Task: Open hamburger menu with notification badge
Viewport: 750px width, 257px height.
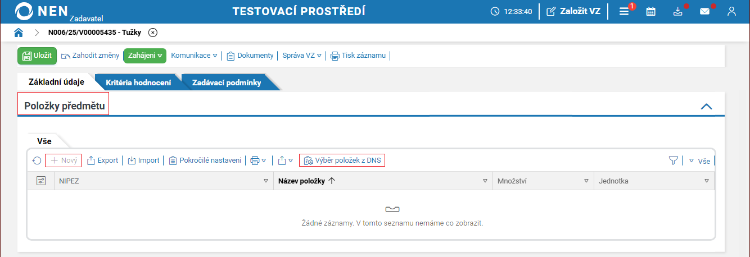Action: (624, 11)
